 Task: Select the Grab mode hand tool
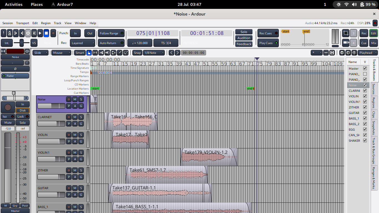(89, 53)
